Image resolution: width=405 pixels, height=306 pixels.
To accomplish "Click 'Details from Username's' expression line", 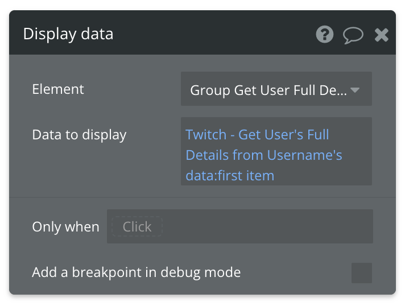I will (264, 155).
